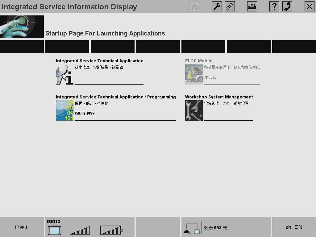Screen dimensions: 316x237
Task: Click the 编程、编码、个性化 description text
Action: click(x=91, y=103)
